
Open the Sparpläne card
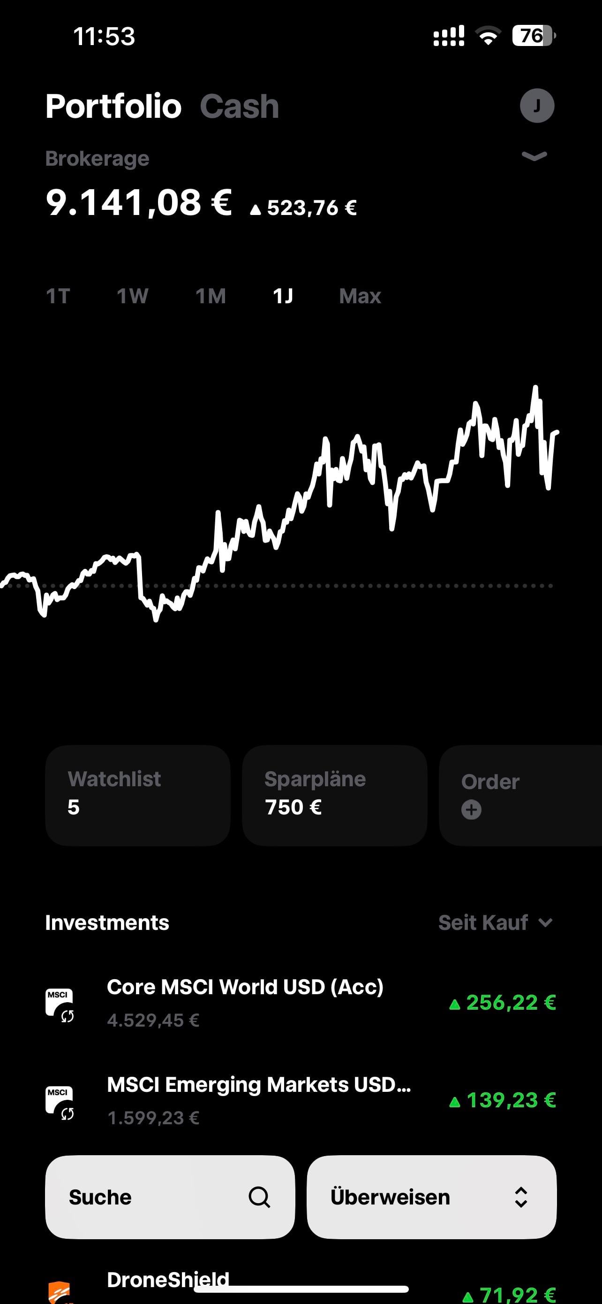334,795
